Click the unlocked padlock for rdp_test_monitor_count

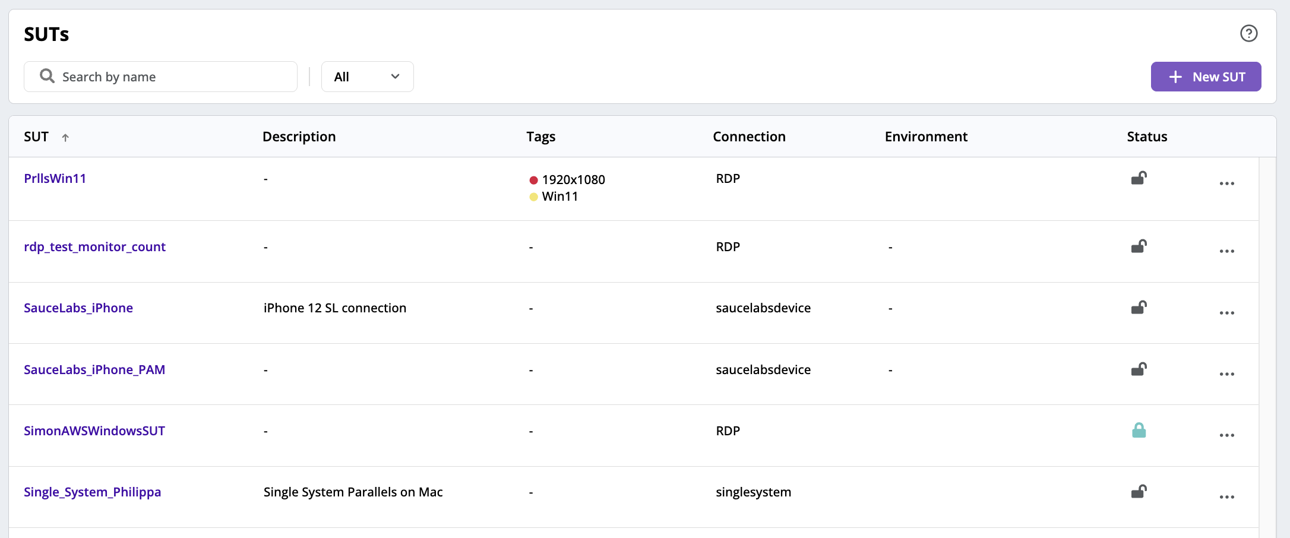click(x=1138, y=246)
